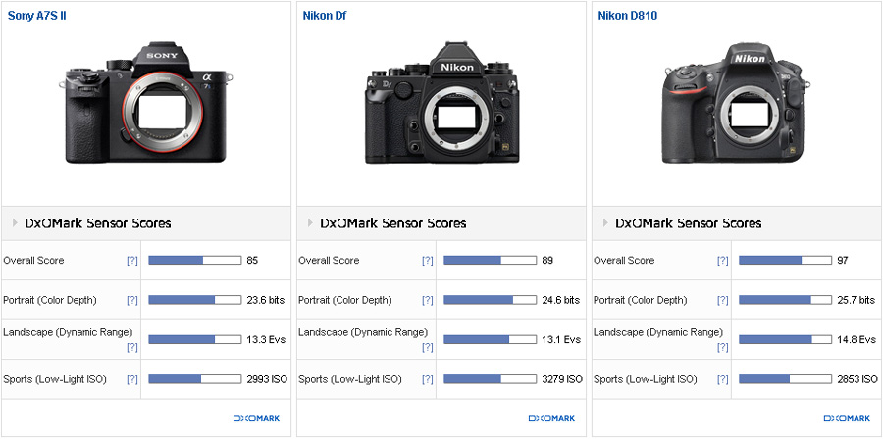Click the Nikon Df Sports Low-Light ISO bar
This screenshot has width=883, height=439.
(x=490, y=379)
